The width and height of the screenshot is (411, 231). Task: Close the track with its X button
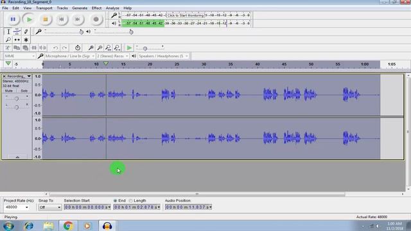4,76
